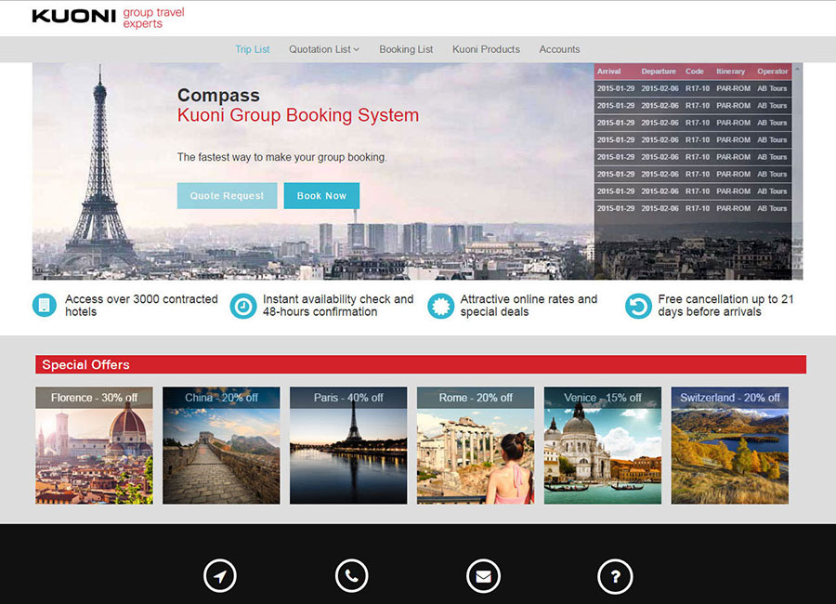
Task: Select the Accounts menu item
Action: pyautogui.click(x=559, y=49)
